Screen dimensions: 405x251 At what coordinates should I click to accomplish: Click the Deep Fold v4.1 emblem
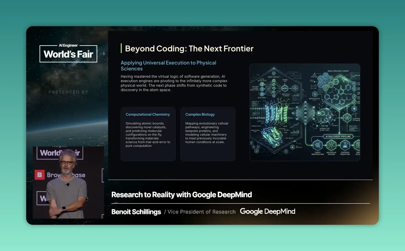coord(274,73)
